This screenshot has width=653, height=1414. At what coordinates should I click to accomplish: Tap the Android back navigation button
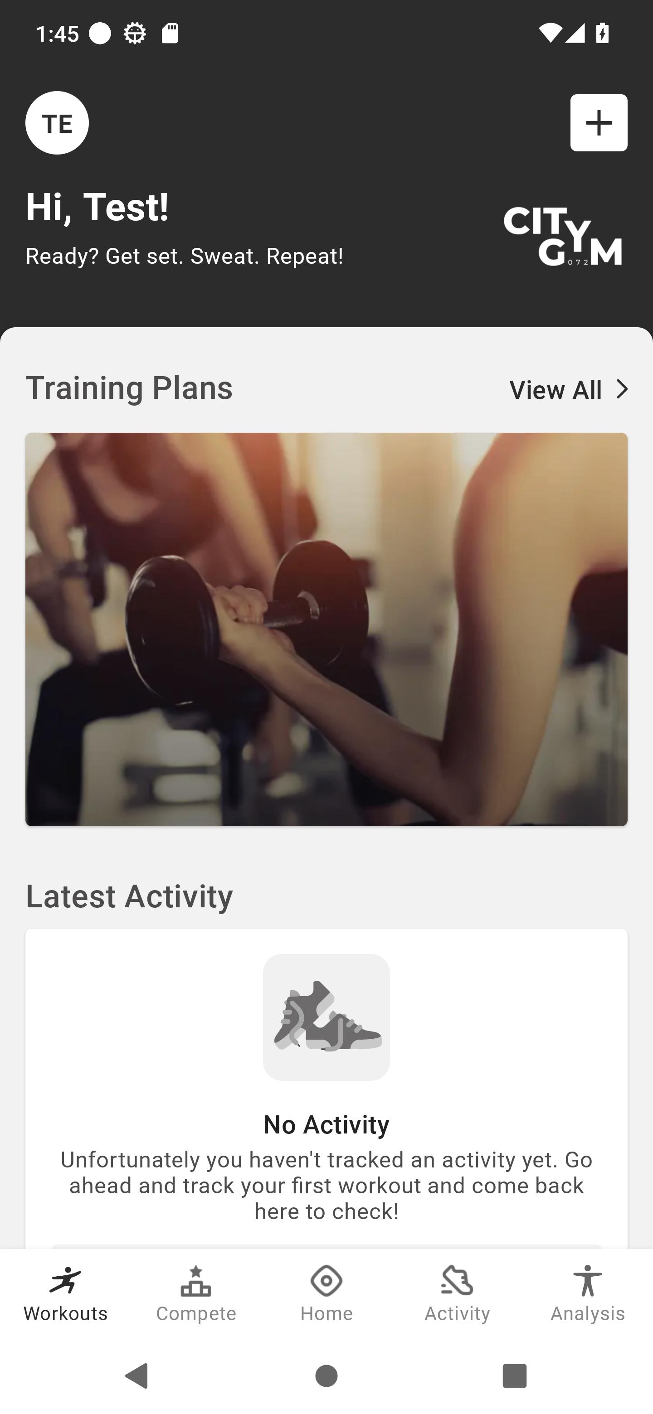click(137, 1375)
